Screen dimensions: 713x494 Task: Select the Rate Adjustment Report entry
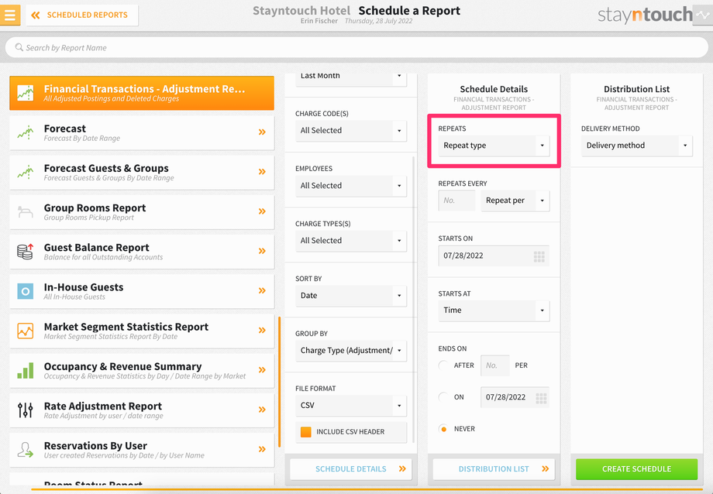[x=142, y=410]
